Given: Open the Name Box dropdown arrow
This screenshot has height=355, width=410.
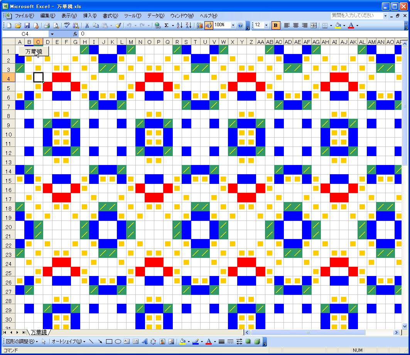Looking at the screenshot, I should pyautogui.click(x=52, y=34).
